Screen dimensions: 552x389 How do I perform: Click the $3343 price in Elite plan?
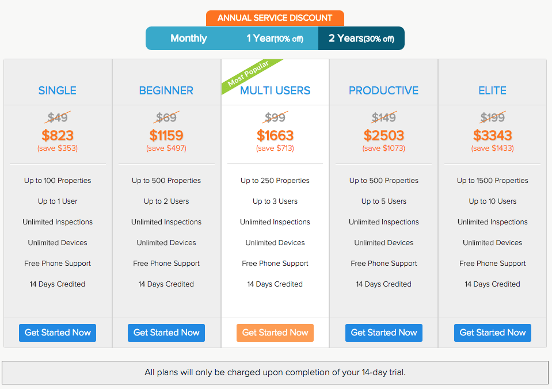click(493, 136)
